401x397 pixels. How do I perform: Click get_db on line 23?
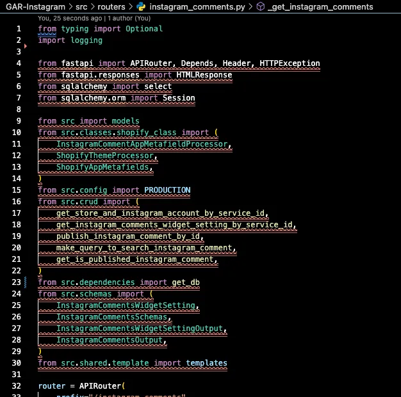click(x=186, y=282)
